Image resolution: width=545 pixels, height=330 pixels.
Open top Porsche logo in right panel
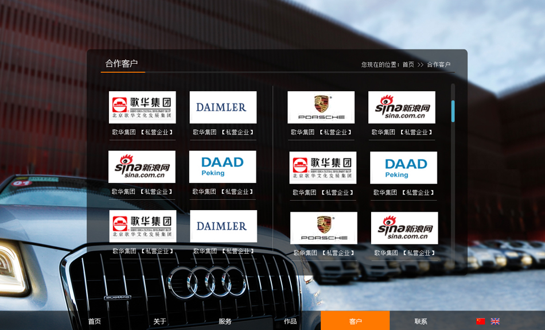(x=321, y=107)
